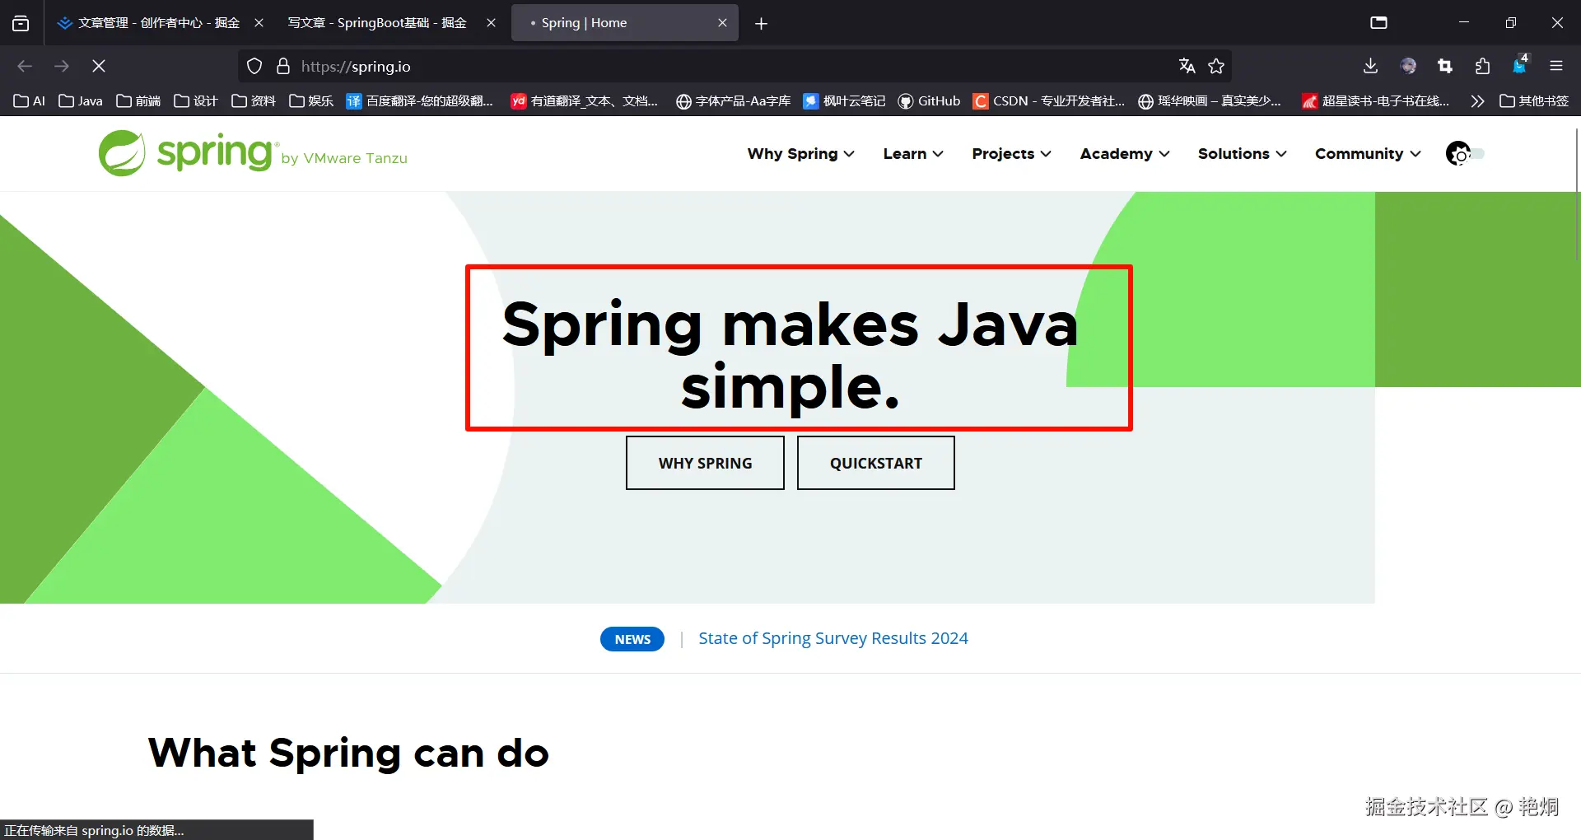
Task: Expand the Community menu
Action: pyautogui.click(x=1368, y=154)
